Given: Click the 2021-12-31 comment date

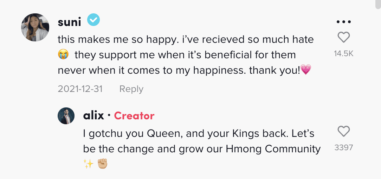Looking at the screenshot, I should pos(80,89).
